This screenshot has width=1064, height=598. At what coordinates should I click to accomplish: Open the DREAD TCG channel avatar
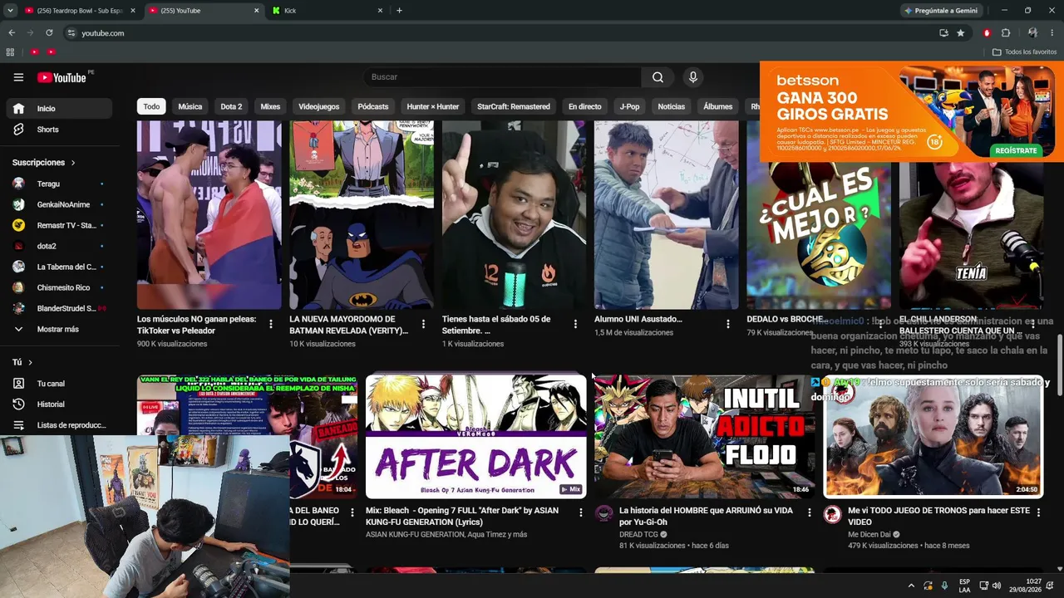tap(604, 514)
